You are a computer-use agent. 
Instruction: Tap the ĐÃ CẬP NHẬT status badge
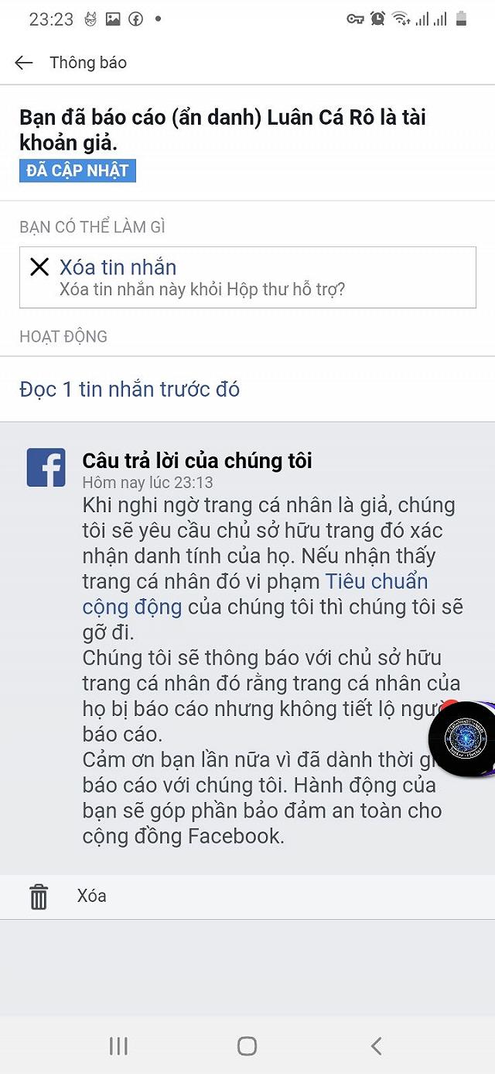click(x=77, y=170)
